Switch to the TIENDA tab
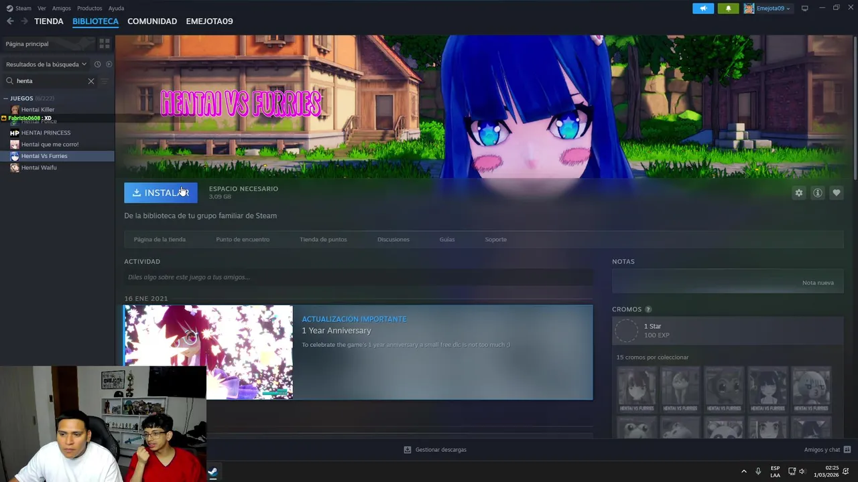This screenshot has height=482, width=858. coord(49,21)
